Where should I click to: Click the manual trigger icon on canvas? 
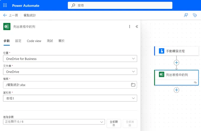point(162,51)
